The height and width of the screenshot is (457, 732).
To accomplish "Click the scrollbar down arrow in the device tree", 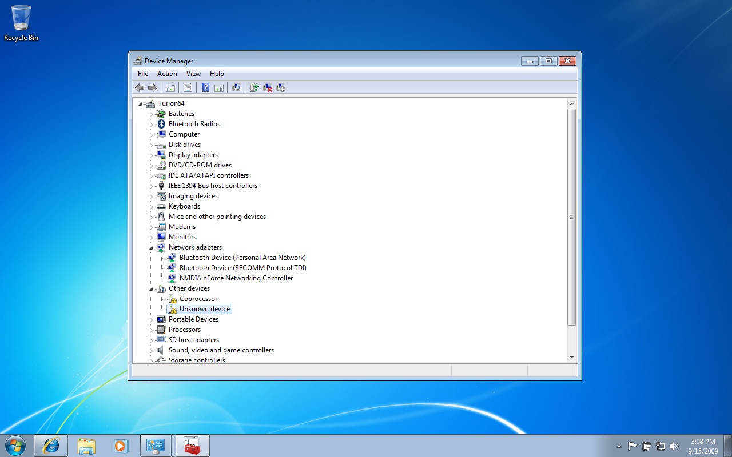I will (572, 358).
